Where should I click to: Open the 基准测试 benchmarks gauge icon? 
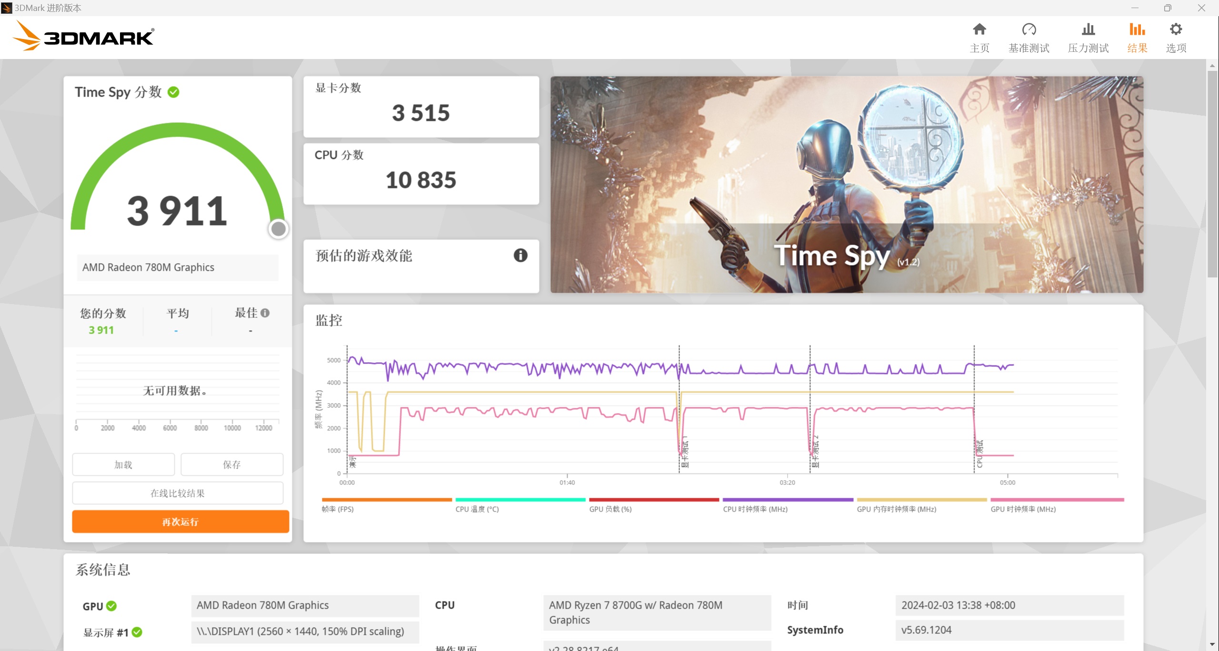1029,30
